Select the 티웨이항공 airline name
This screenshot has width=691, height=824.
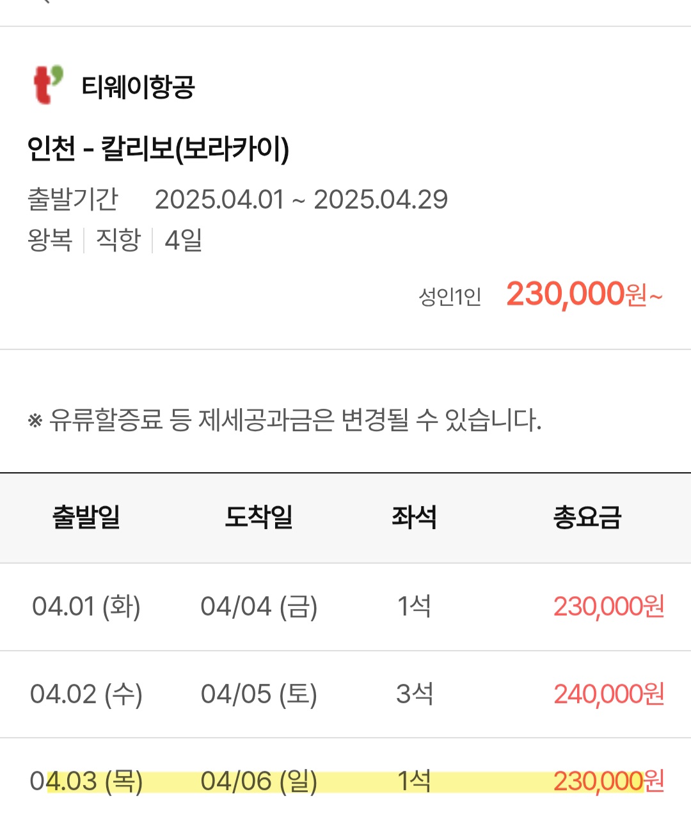tap(138, 86)
